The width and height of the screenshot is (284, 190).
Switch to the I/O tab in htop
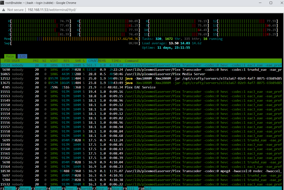coord(22,56)
